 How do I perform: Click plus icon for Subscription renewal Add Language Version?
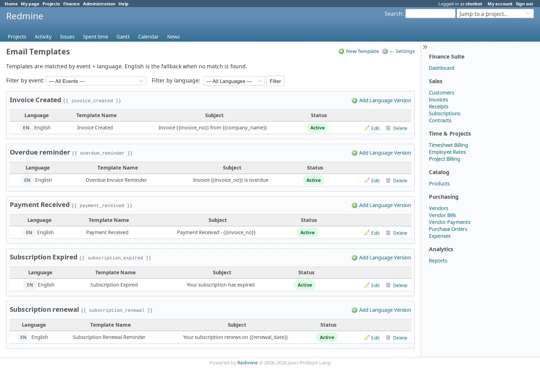click(354, 310)
